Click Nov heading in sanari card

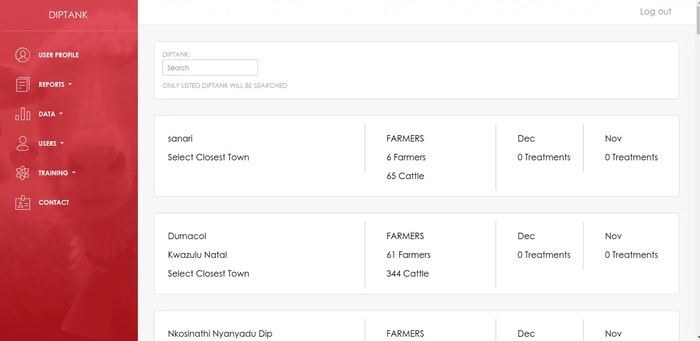point(613,138)
